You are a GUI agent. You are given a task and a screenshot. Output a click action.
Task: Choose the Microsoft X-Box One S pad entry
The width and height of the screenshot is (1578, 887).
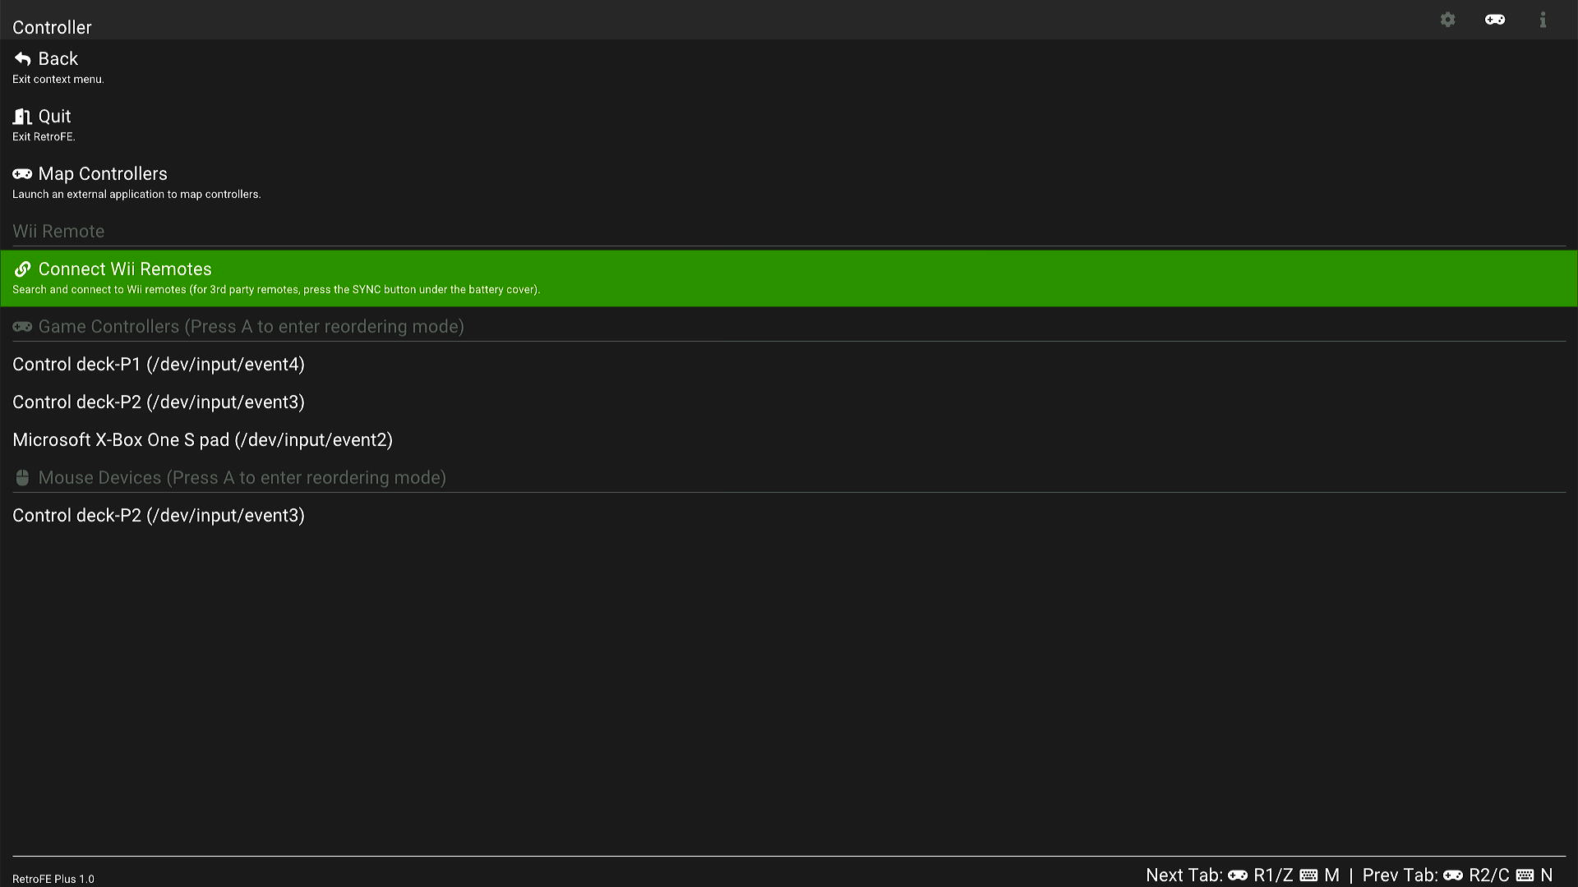coord(202,439)
